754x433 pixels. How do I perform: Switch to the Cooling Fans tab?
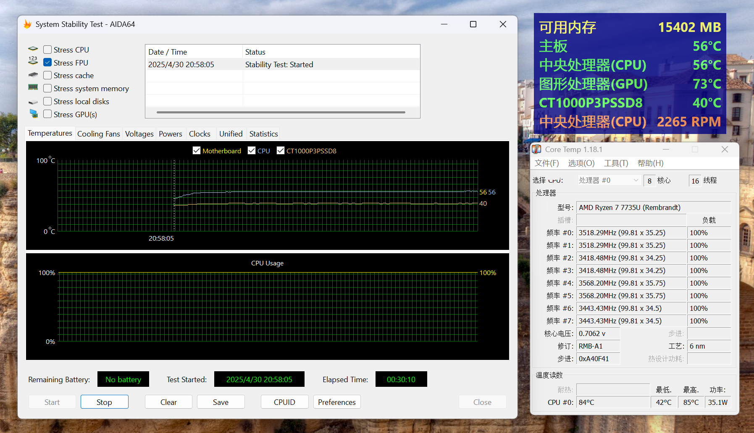pyautogui.click(x=99, y=134)
